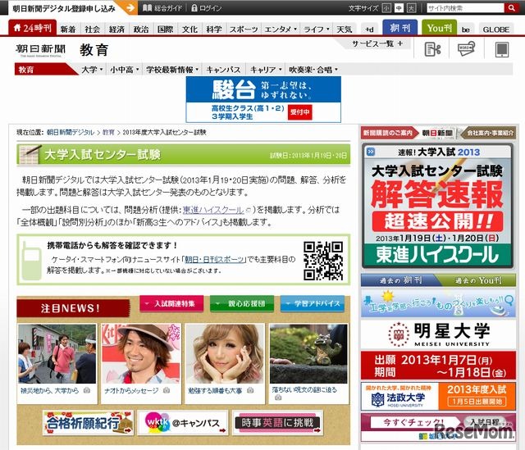The image size is (525, 450).
Task: Click the 法政大学 advertisement banner
Action: [x=438, y=397]
